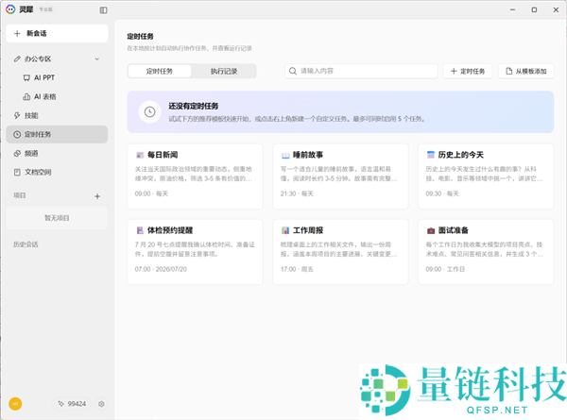Click the file icon on 从模板添加
Screen dimensions: 567x420
tap(508, 71)
